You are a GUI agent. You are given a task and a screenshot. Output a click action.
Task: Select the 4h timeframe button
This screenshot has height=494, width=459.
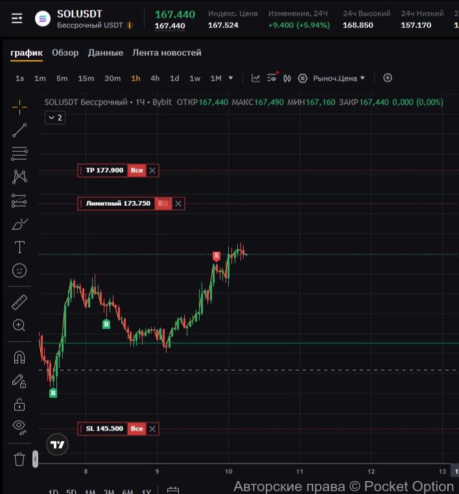155,79
